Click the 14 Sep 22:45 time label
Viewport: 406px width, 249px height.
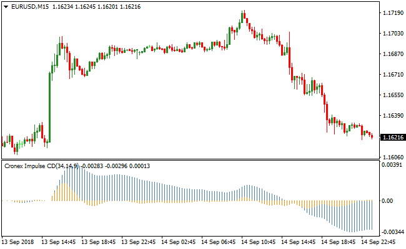tap(378, 242)
